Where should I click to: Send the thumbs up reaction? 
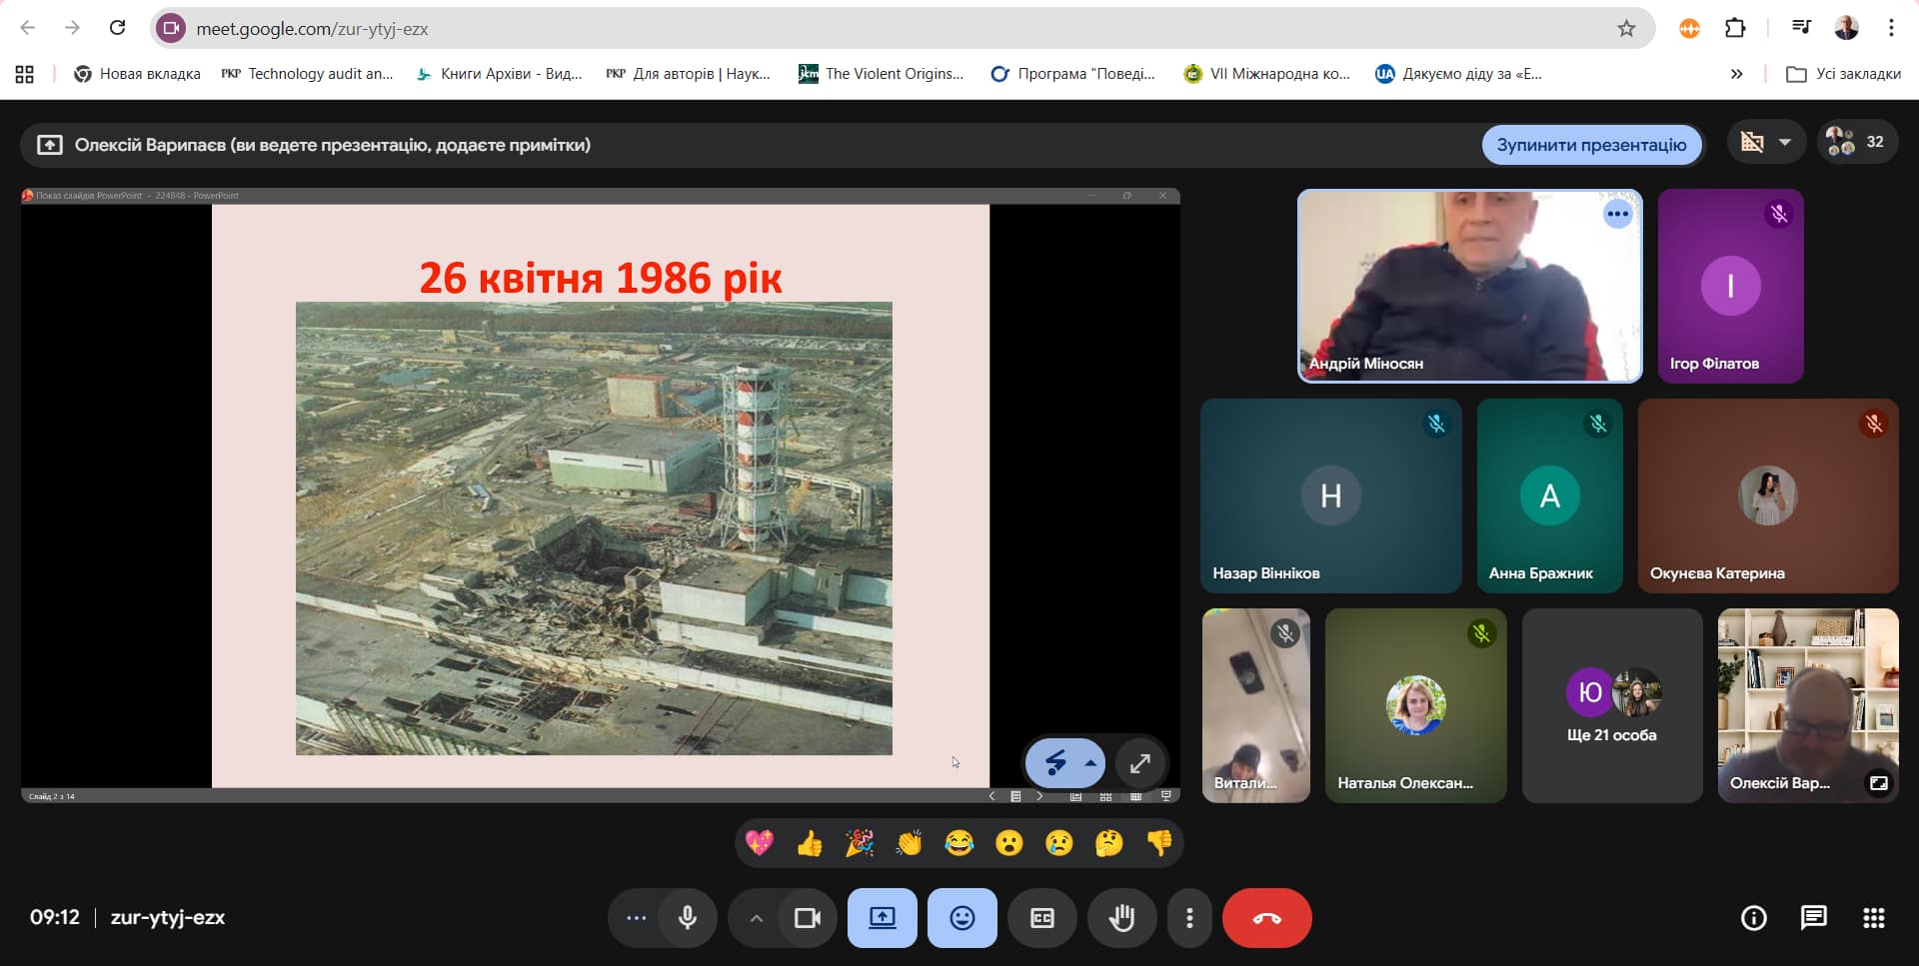tap(810, 844)
